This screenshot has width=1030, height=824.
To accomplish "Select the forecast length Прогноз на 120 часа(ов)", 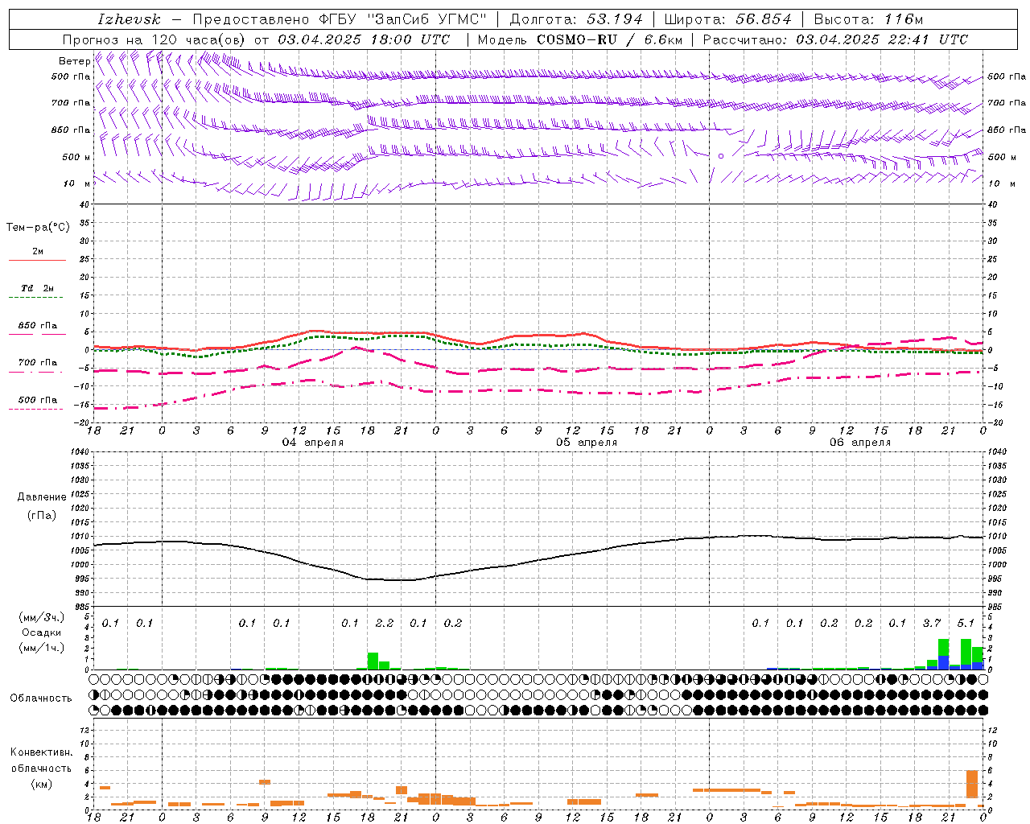I will click(x=155, y=39).
